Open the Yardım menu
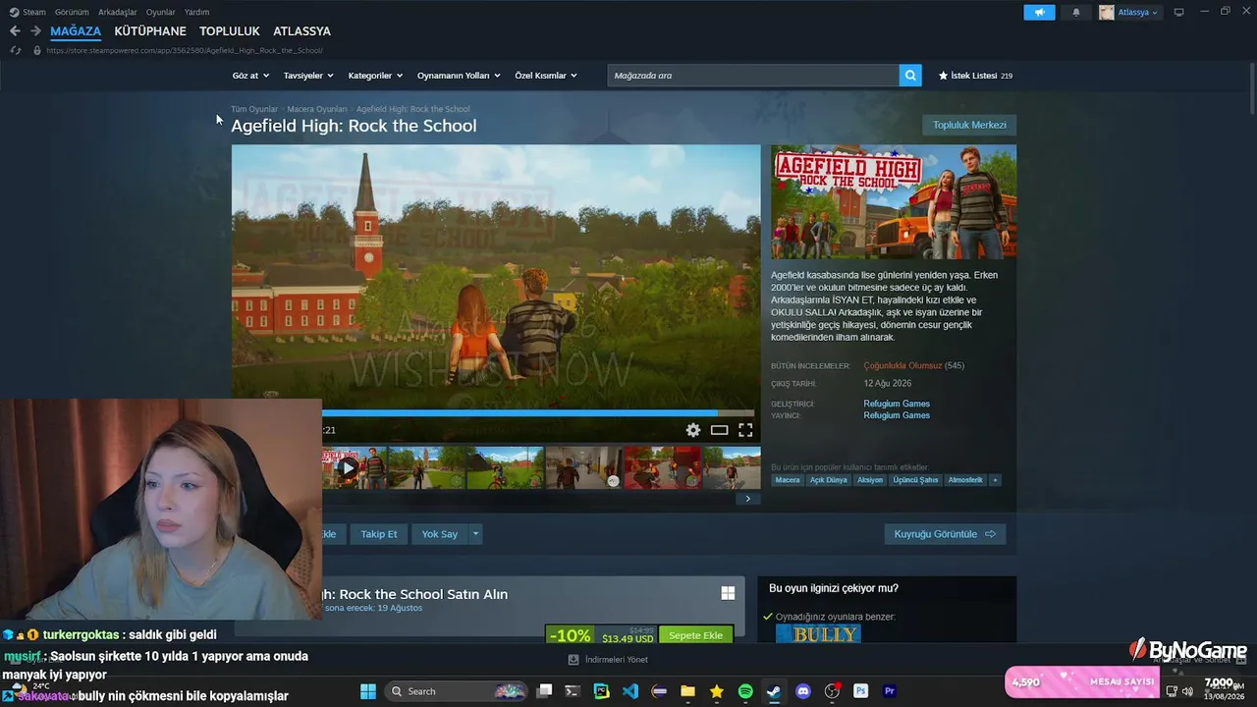1257x707 pixels. click(196, 13)
